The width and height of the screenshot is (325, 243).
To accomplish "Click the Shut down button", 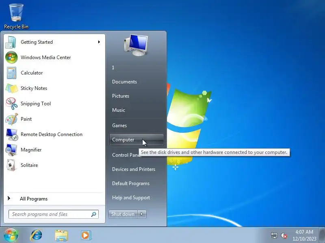I will pos(123,214).
